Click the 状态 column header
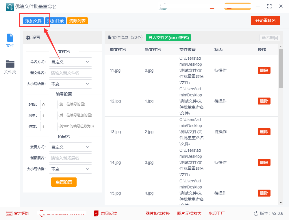Image resolution: width=289 pixels, height=220 pixels. tap(218, 49)
